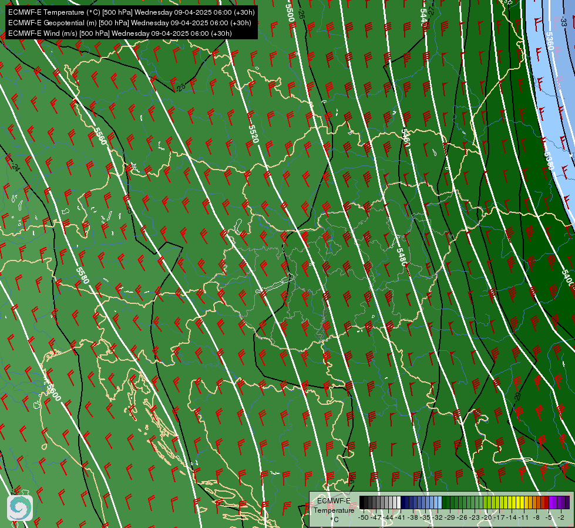Click the 5400 geopotential contour label
The height and width of the screenshot is (528, 575).
pos(568,278)
